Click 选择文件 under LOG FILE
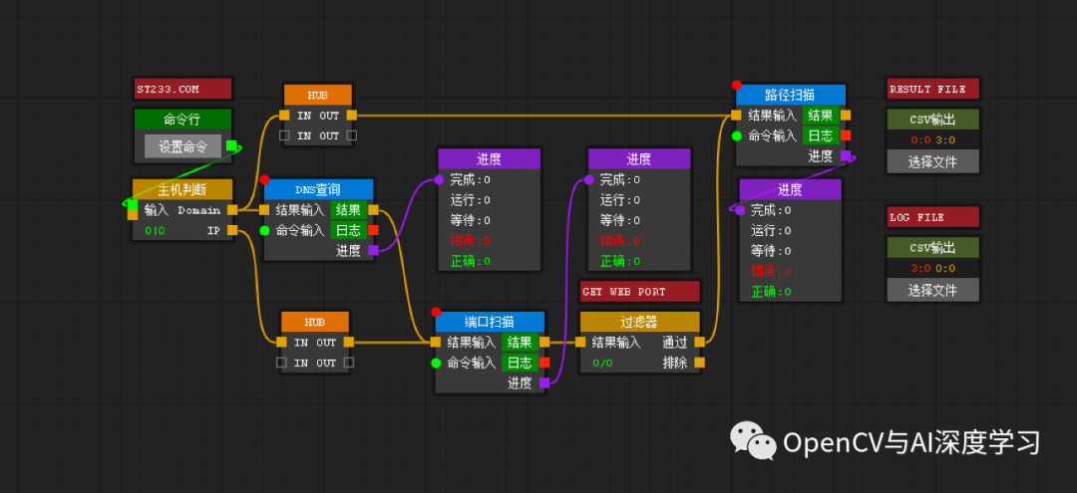The image size is (1077, 493). (x=932, y=290)
